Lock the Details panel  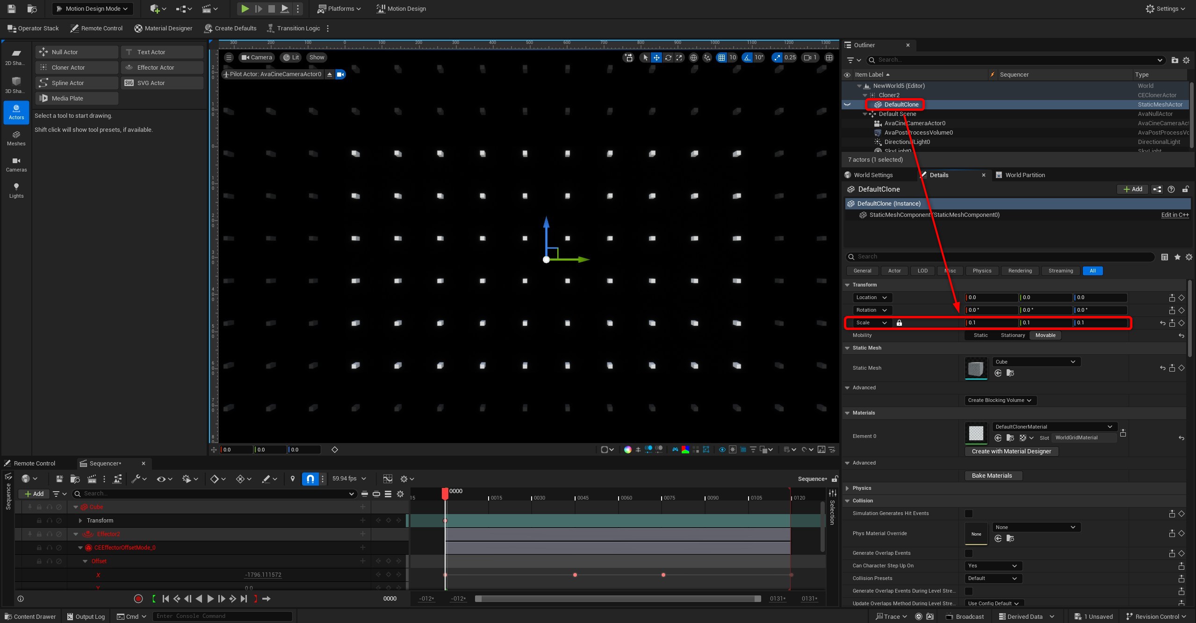[1185, 189]
